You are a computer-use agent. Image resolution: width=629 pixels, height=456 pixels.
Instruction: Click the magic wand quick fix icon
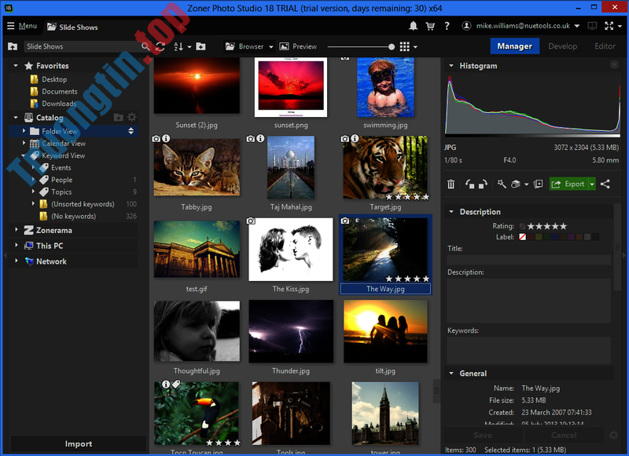[x=502, y=184]
